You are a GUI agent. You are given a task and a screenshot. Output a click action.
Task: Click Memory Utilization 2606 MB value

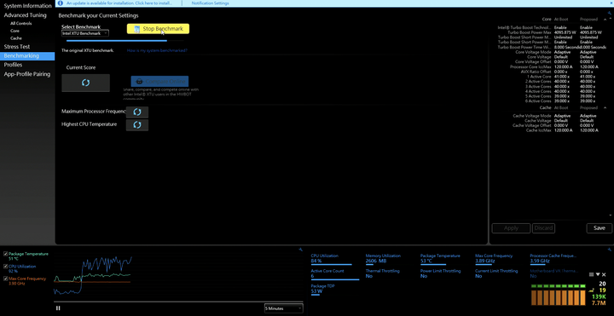376,261
